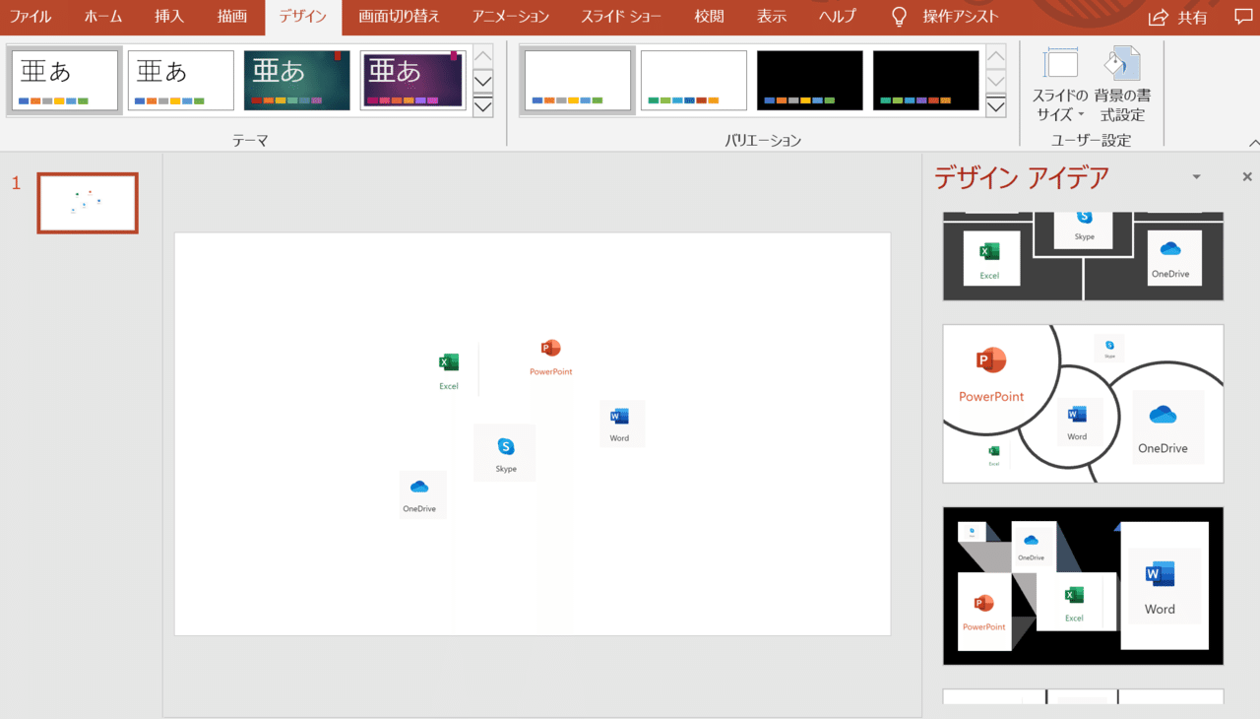
Task: Expand the variations gallery options
Action: [996, 105]
